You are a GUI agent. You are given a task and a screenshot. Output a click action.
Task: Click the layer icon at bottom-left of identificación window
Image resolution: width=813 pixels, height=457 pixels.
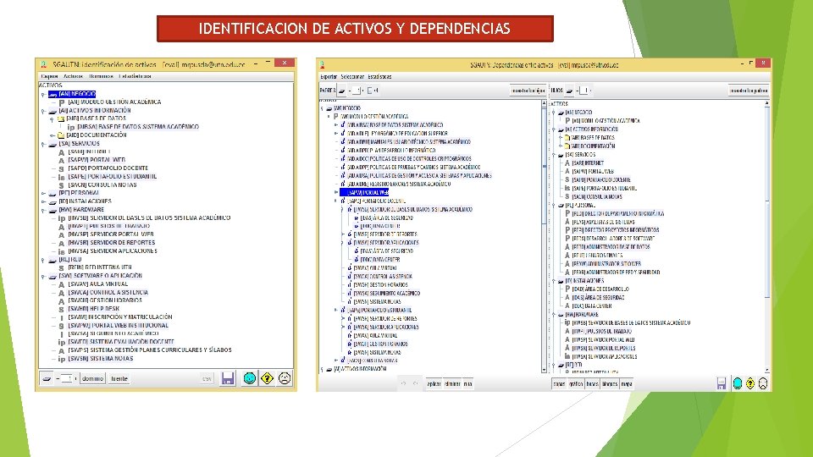tap(47, 379)
